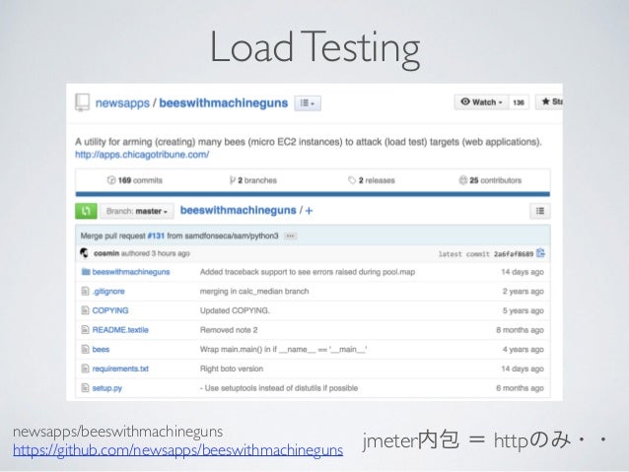Click the Star button
This screenshot has height=472, width=629.
coord(549,101)
